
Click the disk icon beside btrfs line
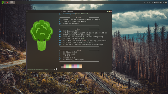60,43
